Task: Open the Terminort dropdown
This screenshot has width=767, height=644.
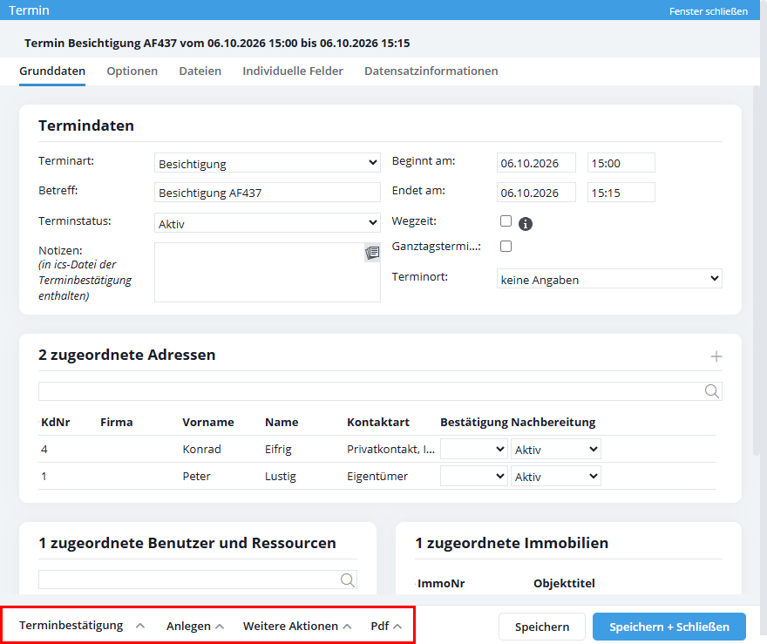Action: 609,279
